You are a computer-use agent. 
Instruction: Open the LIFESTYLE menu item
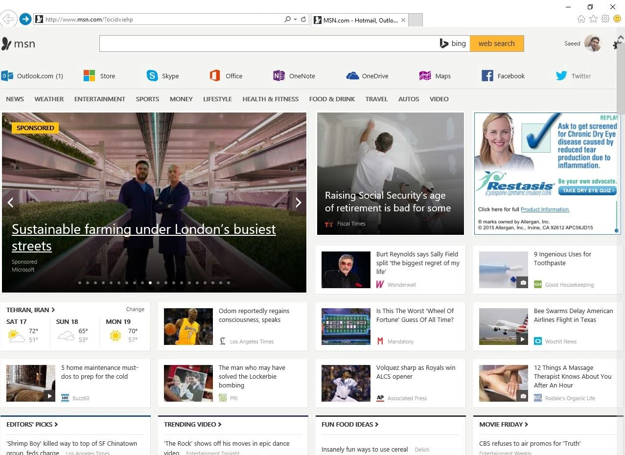coord(217,99)
